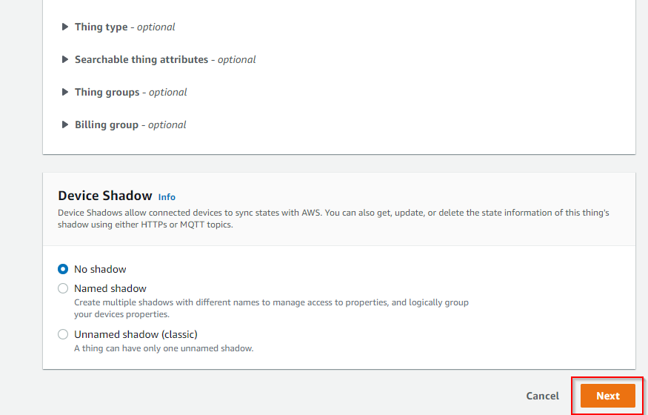Screen dimensions: 648x415
Task: Click the 'Thing groups - optional' label
Action: click(x=130, y=92)
